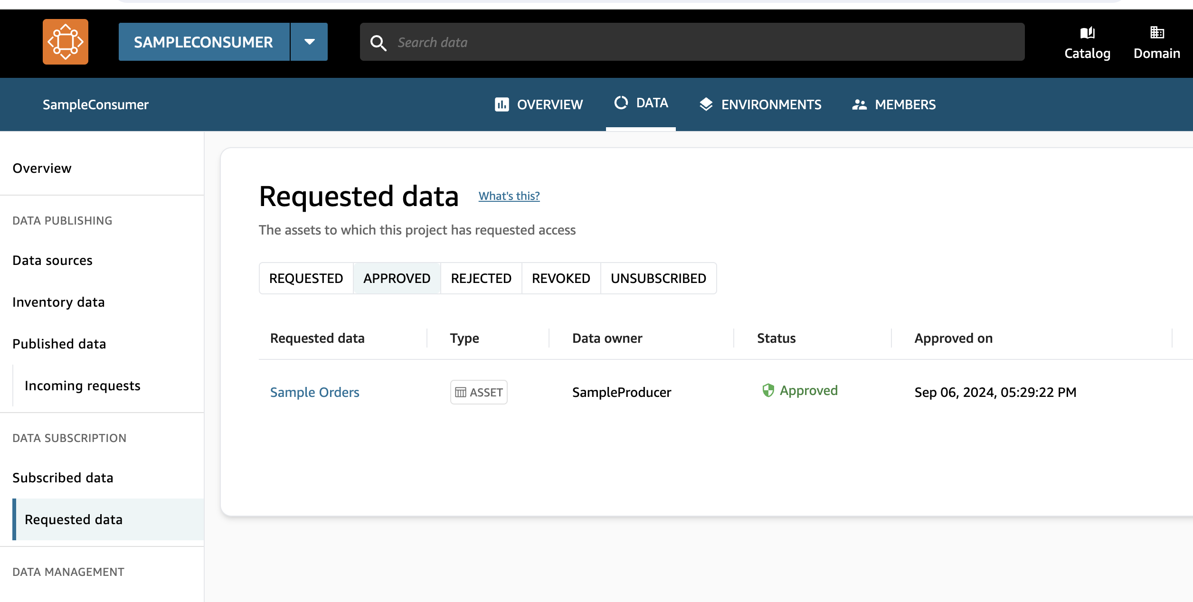Select the REQUESTED filter tab

(306, 278)
